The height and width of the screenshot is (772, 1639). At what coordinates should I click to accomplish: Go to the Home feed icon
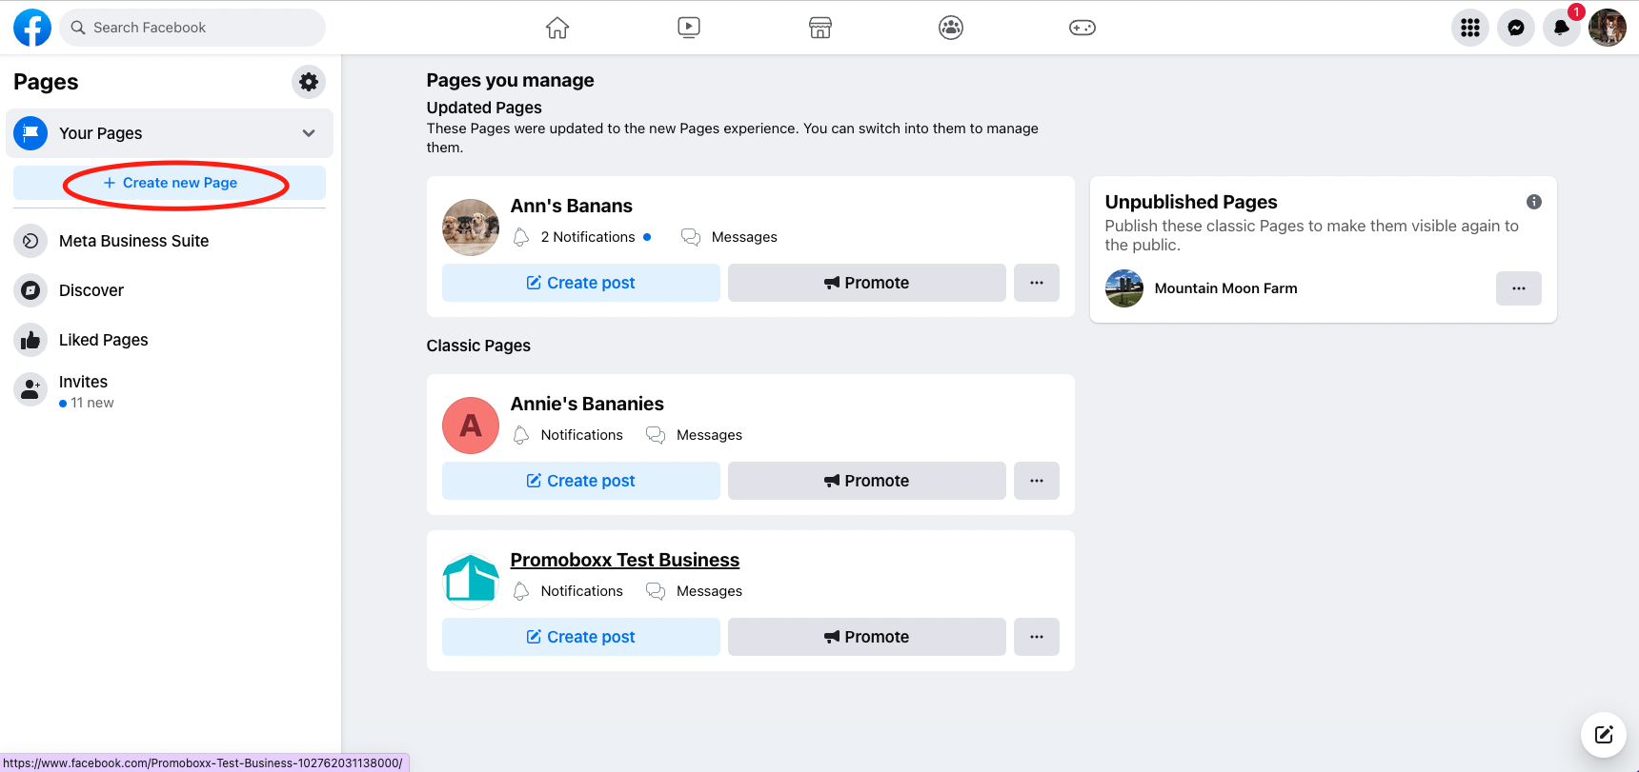pos(557,28)
